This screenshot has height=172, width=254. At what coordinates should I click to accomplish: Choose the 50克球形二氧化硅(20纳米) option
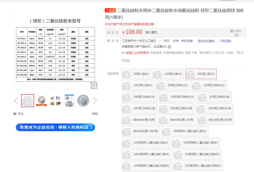coord(197,154)
